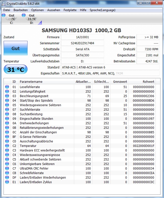Click the status orb for Wiederzugewiesene Sektoren
The image size is (164, 198).
point(7,105)
